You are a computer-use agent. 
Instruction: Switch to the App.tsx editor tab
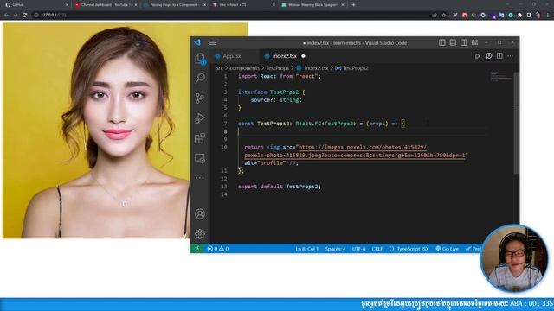232,56
